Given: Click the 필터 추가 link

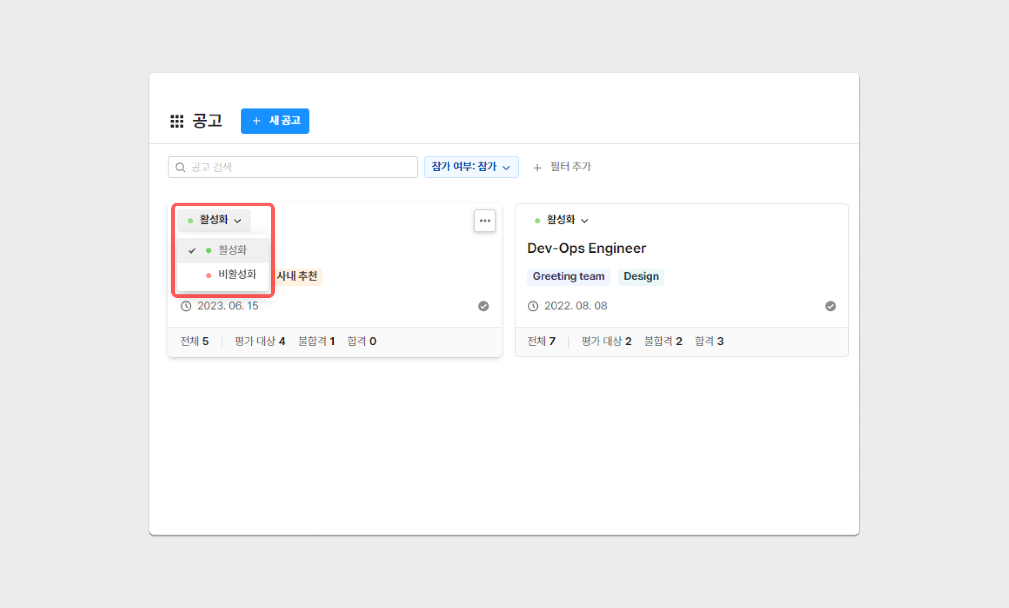Looking at the screenshot, I should (570, 167).
